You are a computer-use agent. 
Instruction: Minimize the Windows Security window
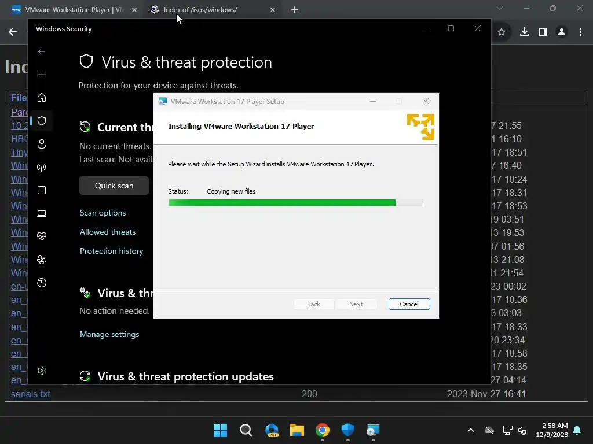424,28
